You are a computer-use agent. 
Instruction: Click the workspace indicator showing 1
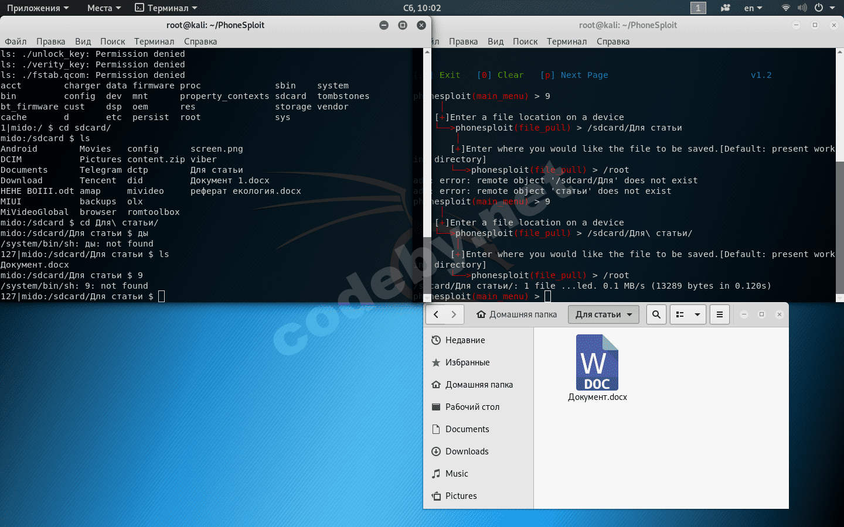click(698, 8)
